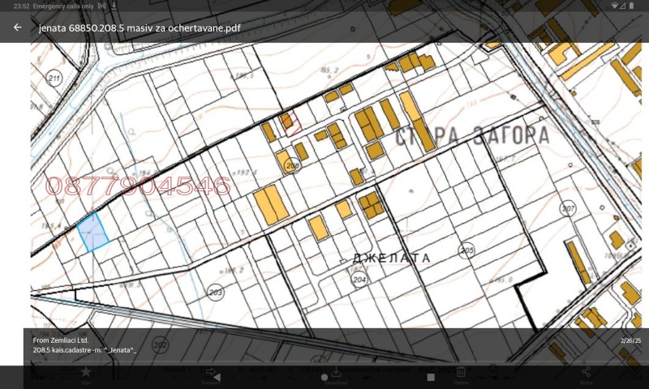This screenshot has height=389, width=649.
Task: Tap the back arrow next to file name
Action: pyautogui.click(x=17, y=28)
